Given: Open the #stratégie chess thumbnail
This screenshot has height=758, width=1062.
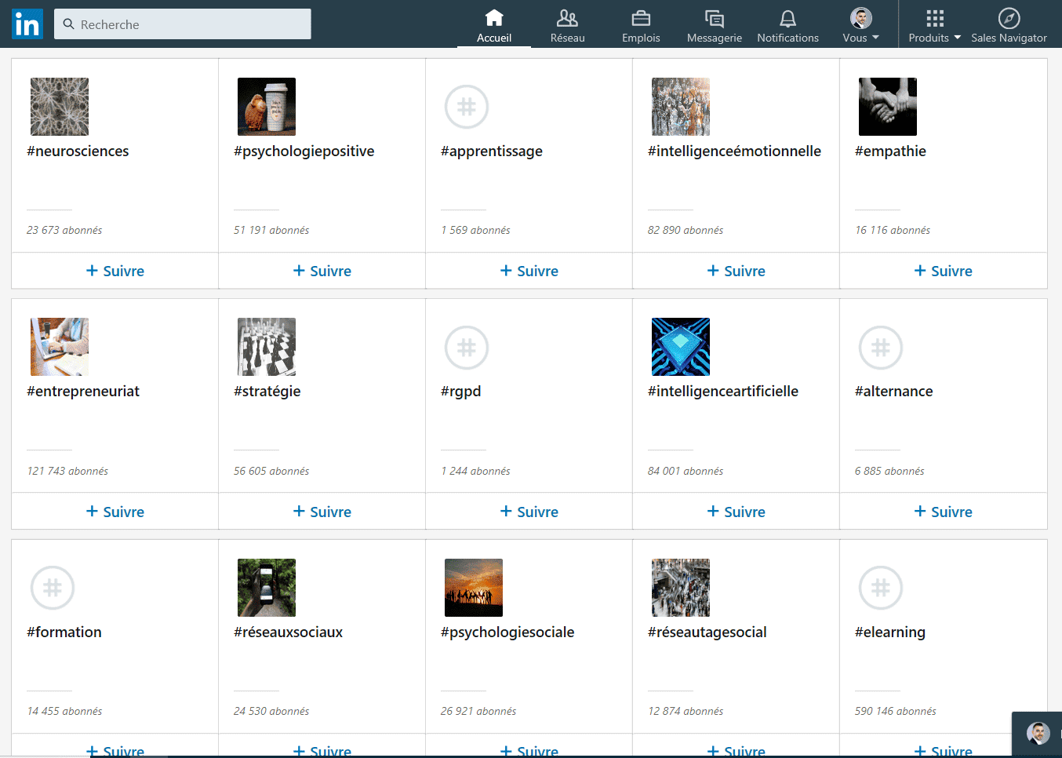Looking at the screenshot, I should (x=267, y=347).
